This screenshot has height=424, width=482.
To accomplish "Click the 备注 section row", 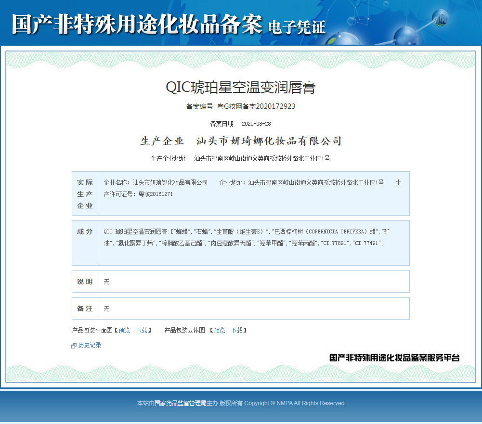I will click(x=240, y=308).
